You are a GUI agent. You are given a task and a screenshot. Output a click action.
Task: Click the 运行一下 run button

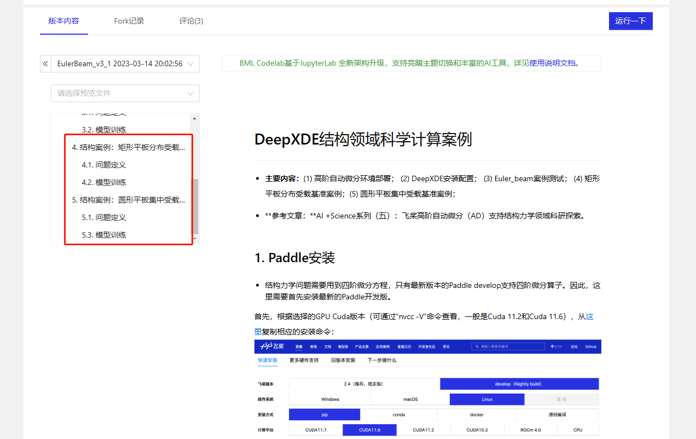(630, 21)
